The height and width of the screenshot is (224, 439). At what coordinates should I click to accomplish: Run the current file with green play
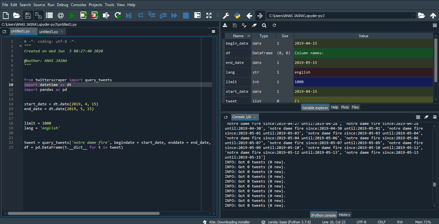(72, 15)
